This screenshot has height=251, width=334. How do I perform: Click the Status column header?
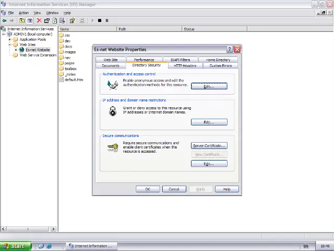[214, 29]
